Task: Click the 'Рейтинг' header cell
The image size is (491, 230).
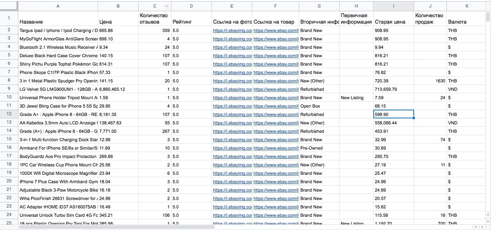Action: (x=191, y=22)
